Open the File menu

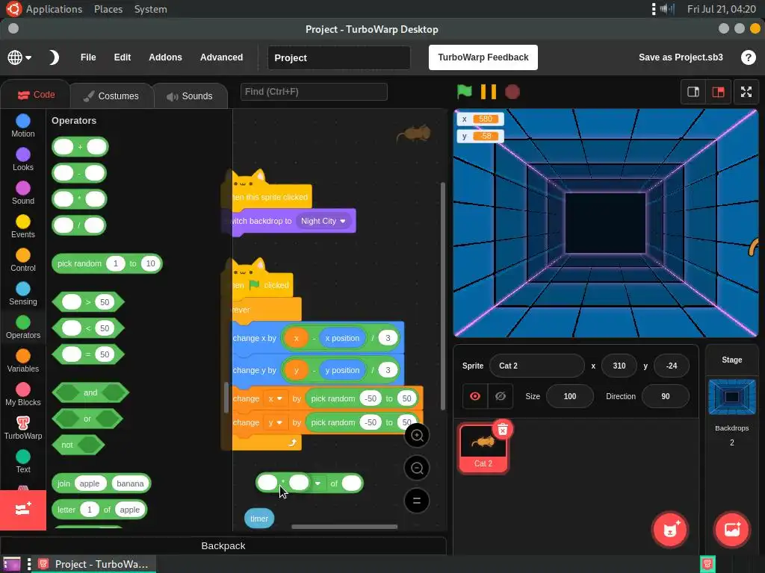click(88, 57)
